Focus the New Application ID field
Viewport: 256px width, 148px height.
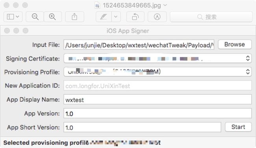[x=158, y=85]
